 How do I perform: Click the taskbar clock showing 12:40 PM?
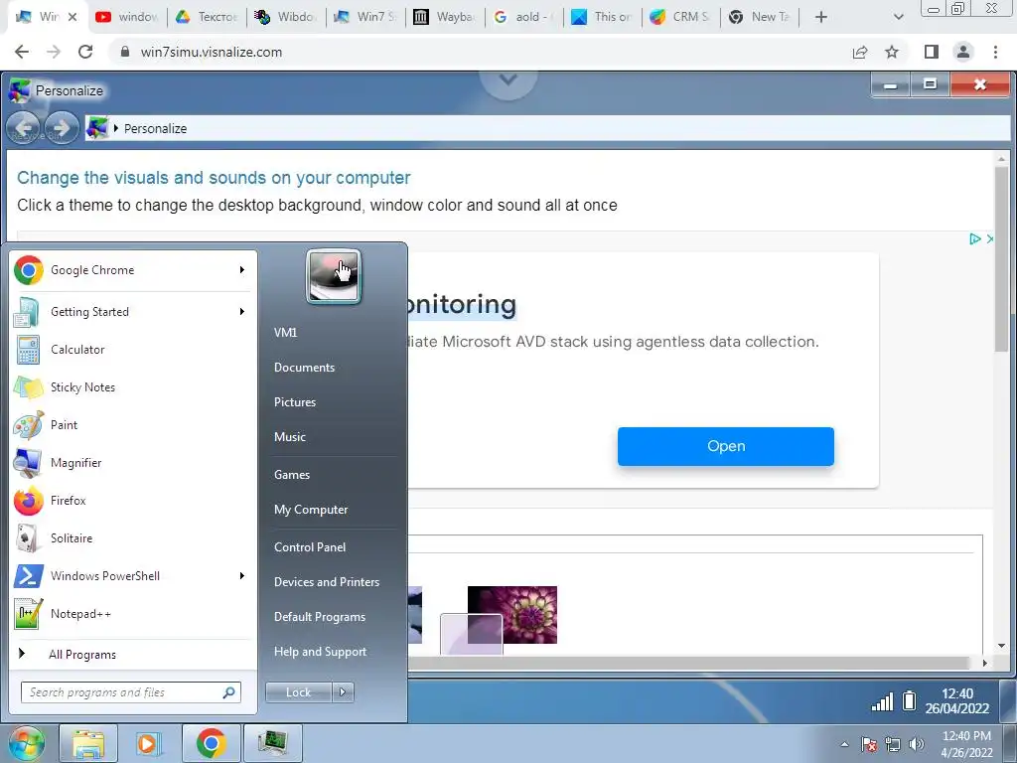966,744
